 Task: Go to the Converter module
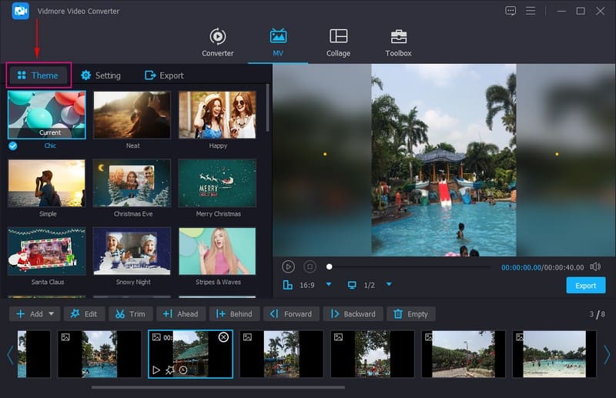click(x=218, y=42)
